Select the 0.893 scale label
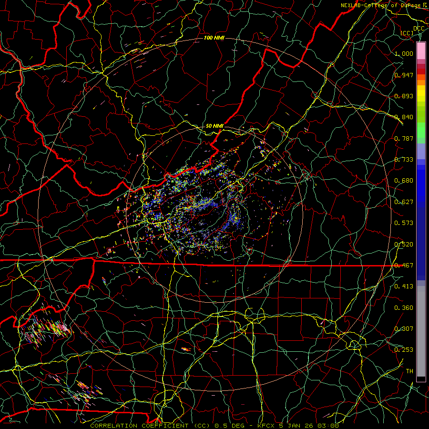This screenshot has height=429, width=429. pos(404,96)
